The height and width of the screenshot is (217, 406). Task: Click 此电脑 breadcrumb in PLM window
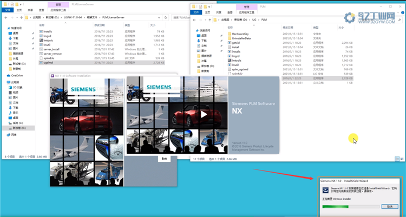click(225, 19)
